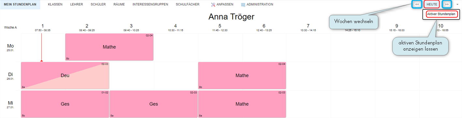The height and width of the screenshot is (118, 462).
Task: Select Tuesday's Mathe lesson for 8b
Action: click(x=242, y=76)
